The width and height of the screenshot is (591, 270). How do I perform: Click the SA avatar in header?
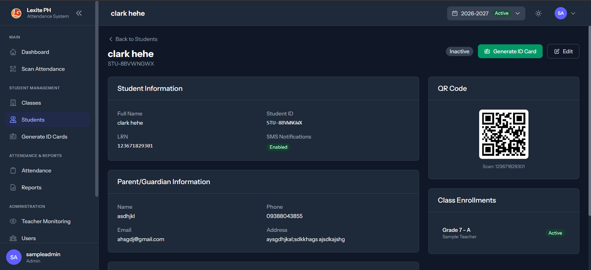point(561,13)
